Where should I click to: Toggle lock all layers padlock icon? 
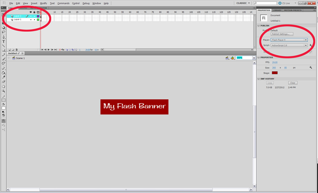coord(35,12)
